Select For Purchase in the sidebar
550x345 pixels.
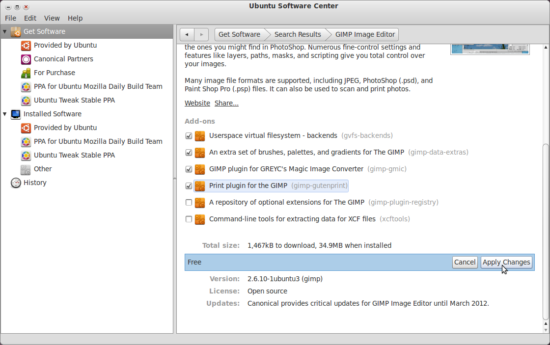(55, 73)
